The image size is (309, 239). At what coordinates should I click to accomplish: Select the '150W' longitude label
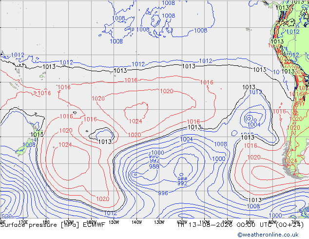tap(114, 222)
